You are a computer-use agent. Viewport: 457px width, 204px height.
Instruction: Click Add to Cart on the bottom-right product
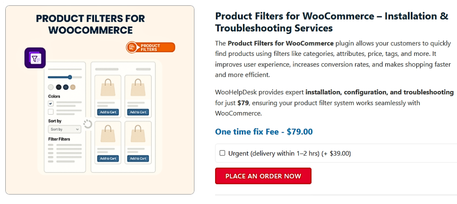(x=138, y=158)
